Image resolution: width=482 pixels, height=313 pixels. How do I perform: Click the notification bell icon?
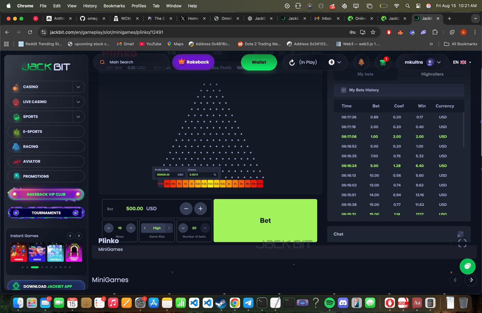coord(361,62)
